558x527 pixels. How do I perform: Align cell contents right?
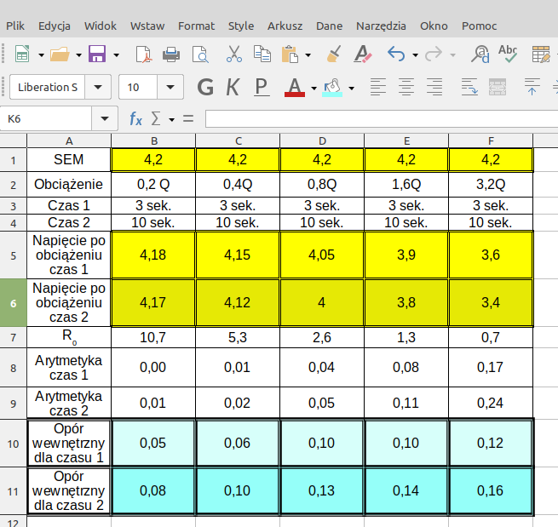pyautogui.click(x=434, y=87)
